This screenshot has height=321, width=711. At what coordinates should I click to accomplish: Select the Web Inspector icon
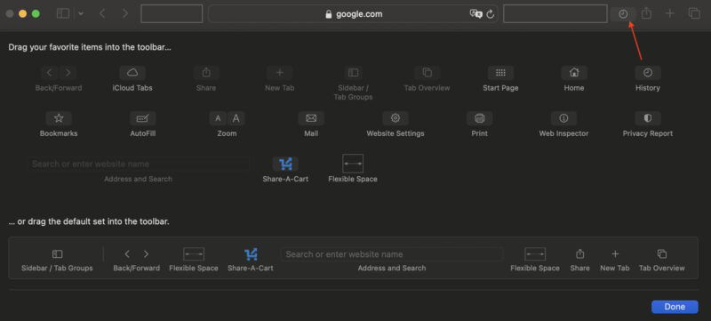pyautogui.click(x=563, y=118)
